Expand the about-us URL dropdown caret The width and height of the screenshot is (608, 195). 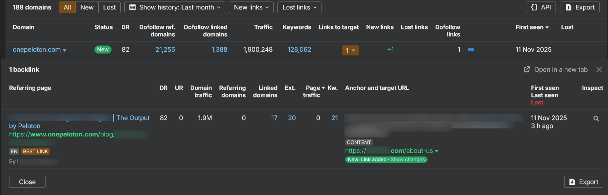pos(437,151)
